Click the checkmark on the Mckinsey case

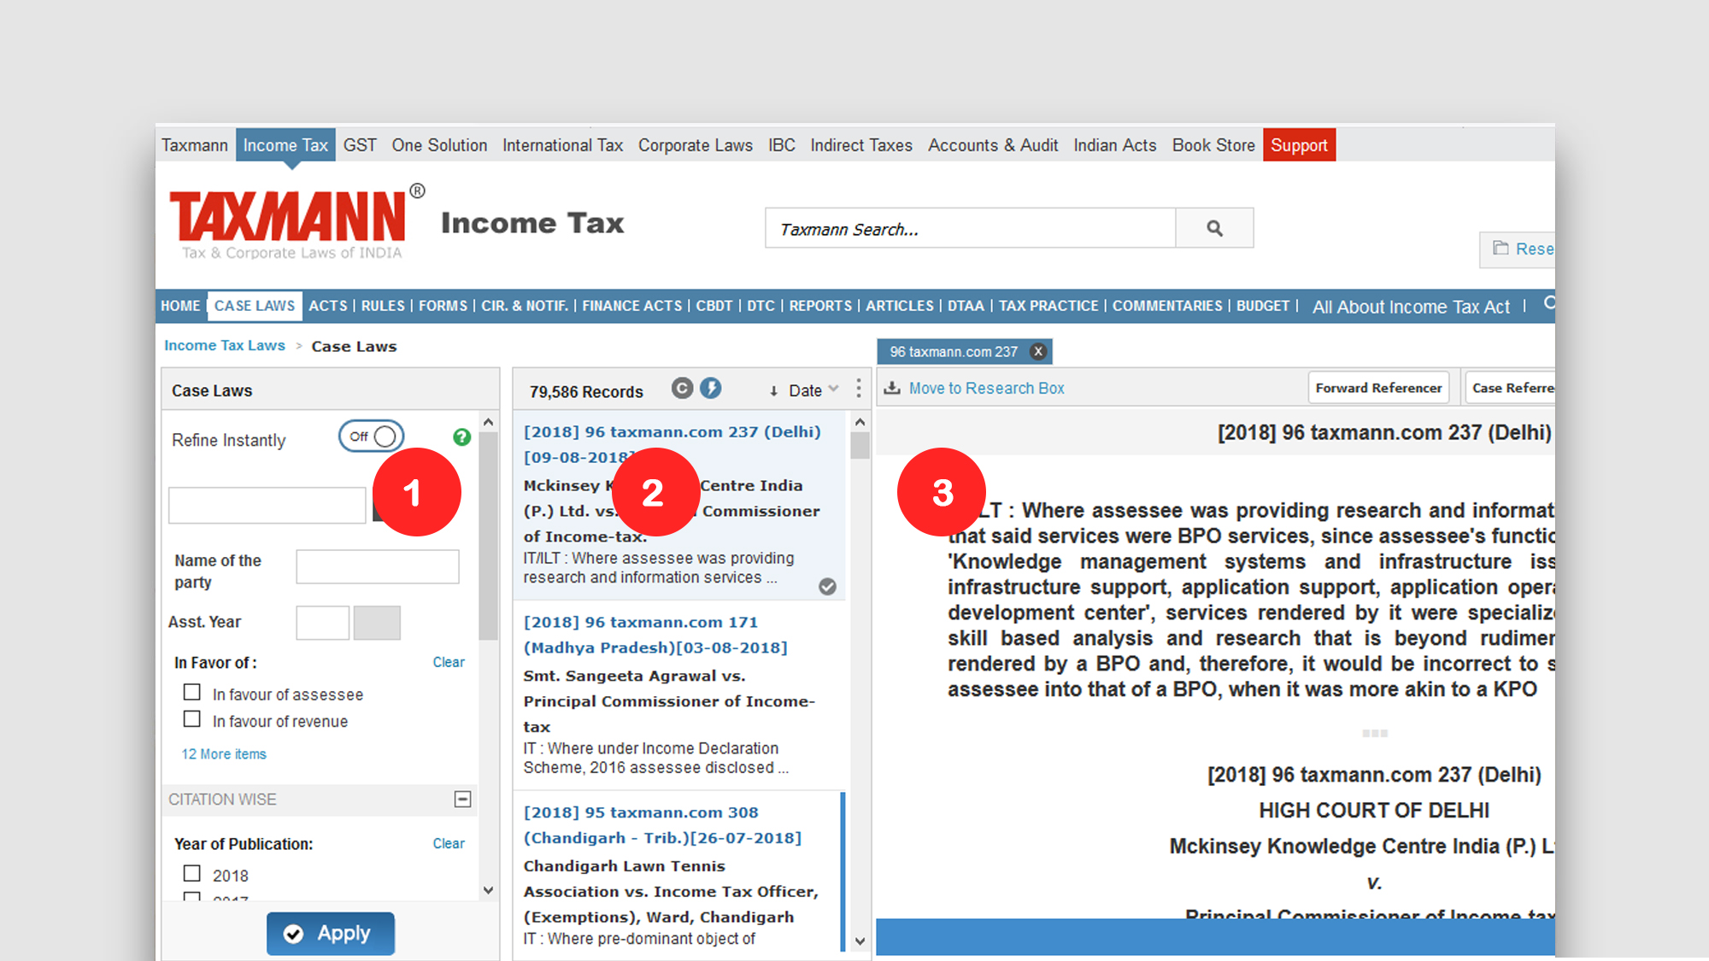click(x=827, y=586)
